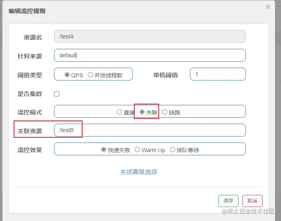Viewport: 281px width, 221px height.
Task: Choose 链路 flow control mode
Action: click(164, 112)
